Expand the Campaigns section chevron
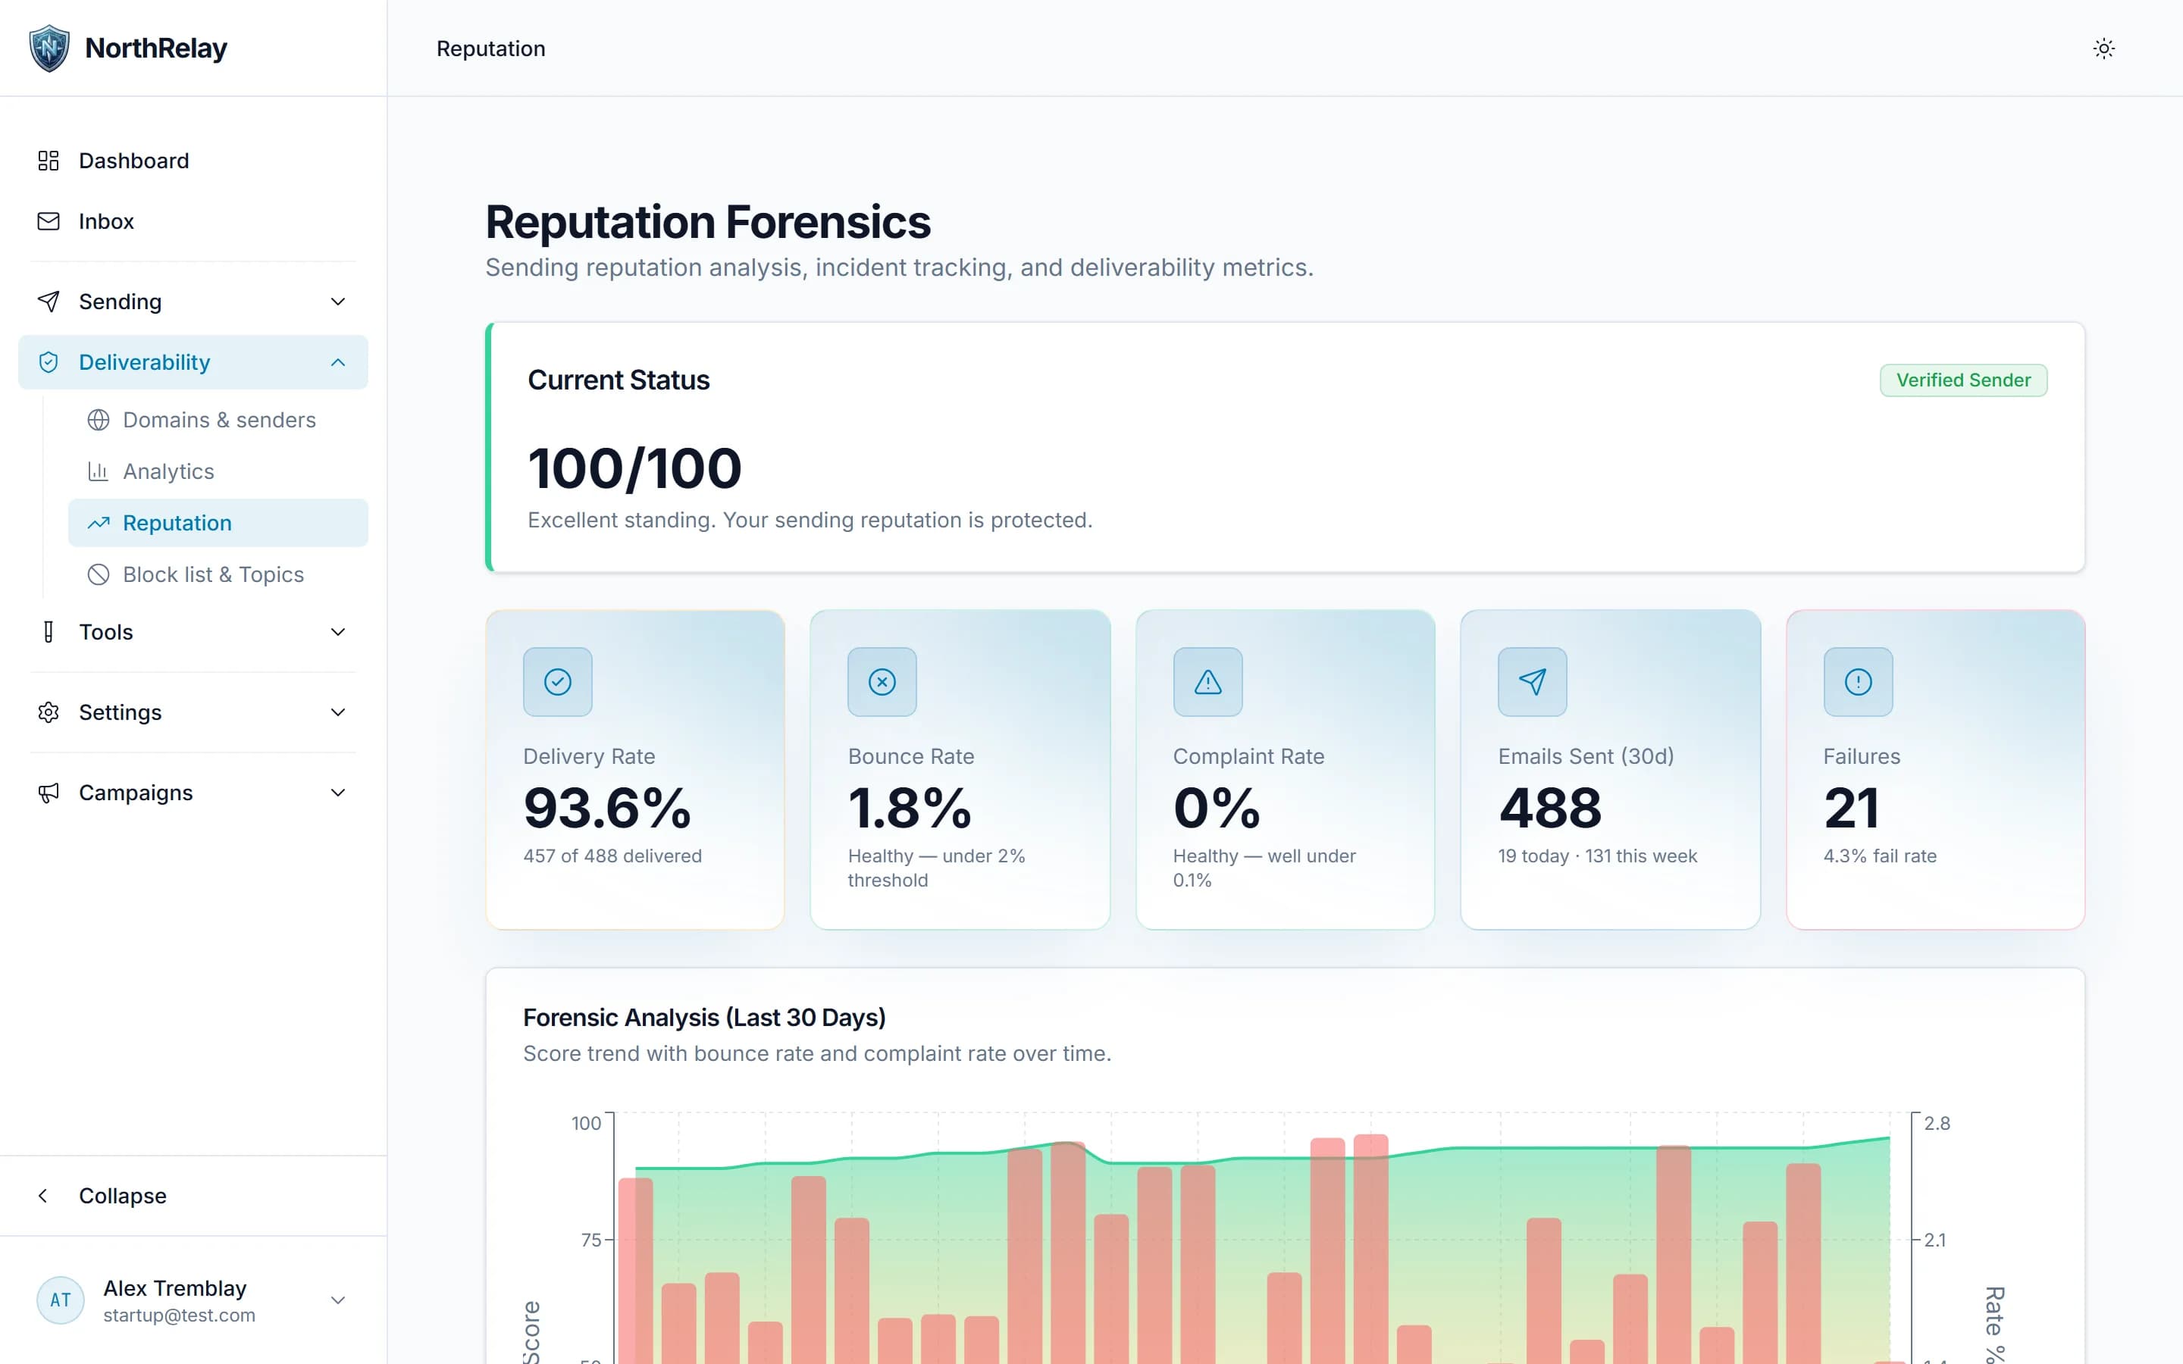2183x1364 pixels. tap(338, 793)
